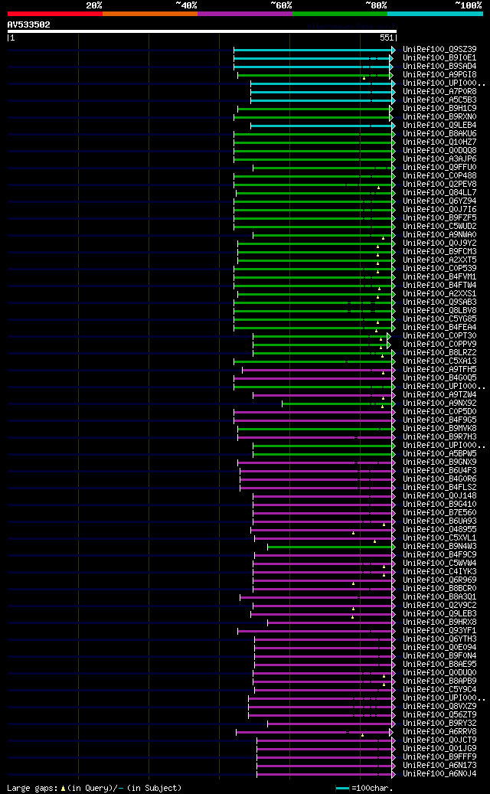The image size is (490, 794).
Task: Select the UniRef100_Q0DUQ0 label
Action: [x=439, y=672]
